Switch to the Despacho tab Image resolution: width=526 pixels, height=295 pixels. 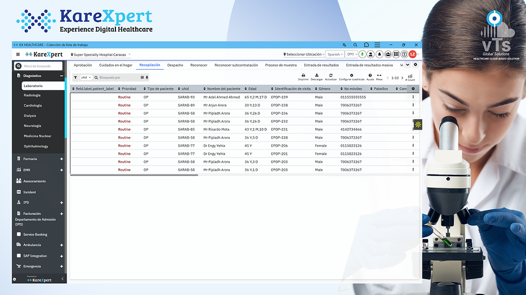pos(175,65)
